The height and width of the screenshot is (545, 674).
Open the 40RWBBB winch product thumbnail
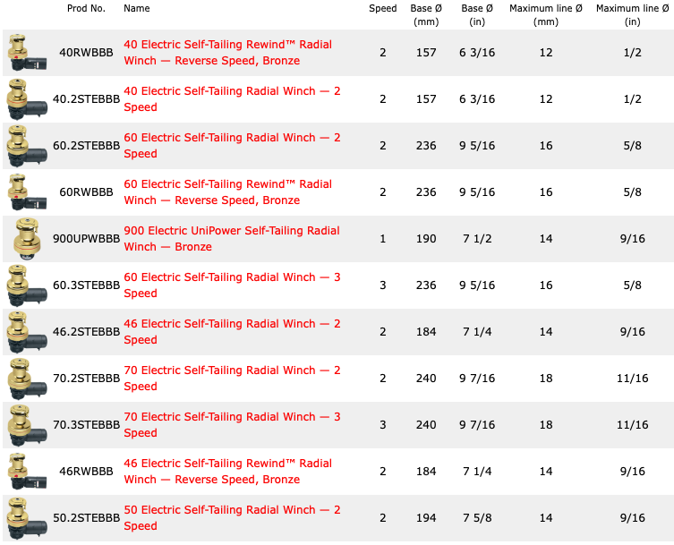[28, 53]
